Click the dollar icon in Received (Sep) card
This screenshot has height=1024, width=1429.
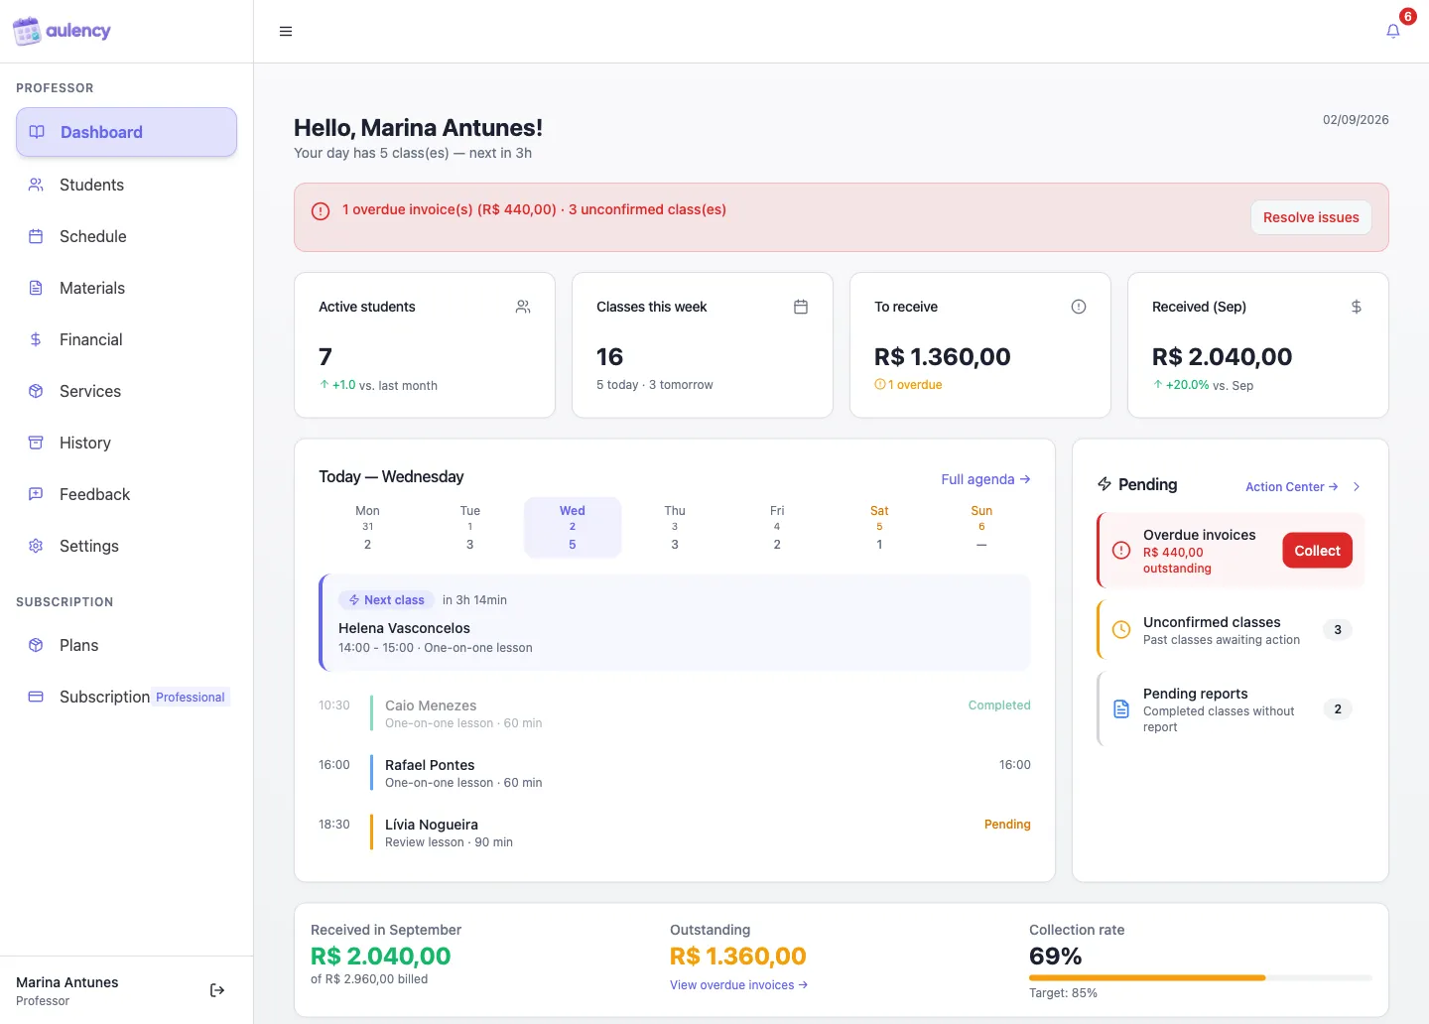1357,307
